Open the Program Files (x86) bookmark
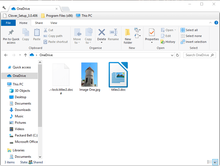Image resolution: width=220 pixels, height=166 pixels. (x=57, y=16)
